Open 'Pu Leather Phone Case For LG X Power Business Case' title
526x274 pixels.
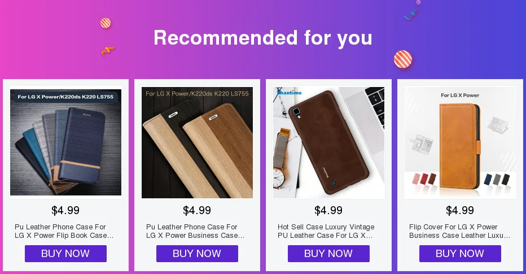pyautogui.click(x=195, y=231)
